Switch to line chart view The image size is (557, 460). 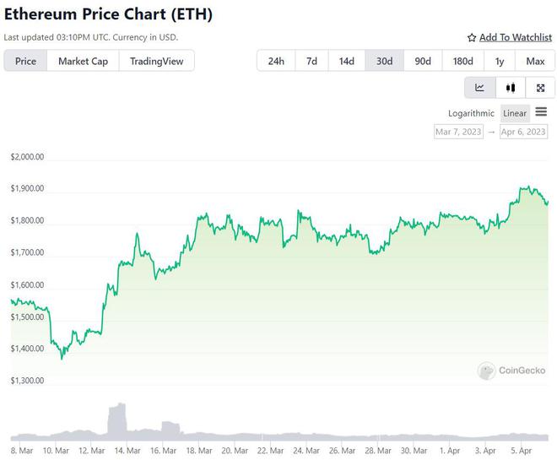[x=479, y=88]
